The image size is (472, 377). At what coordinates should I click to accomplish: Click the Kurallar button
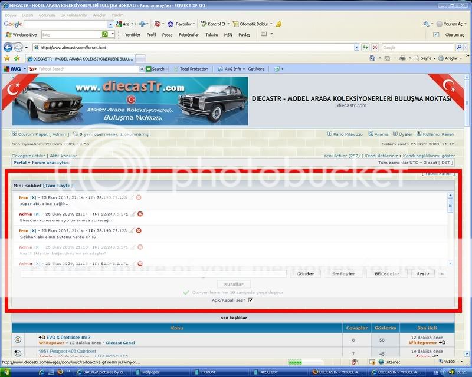pos(234,284)
